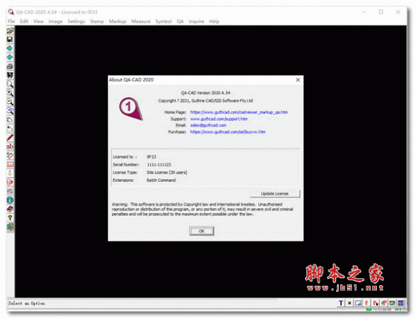Open the Measure menu
Image resolution: width=415 pixels, height=319 pixels.
141,21
